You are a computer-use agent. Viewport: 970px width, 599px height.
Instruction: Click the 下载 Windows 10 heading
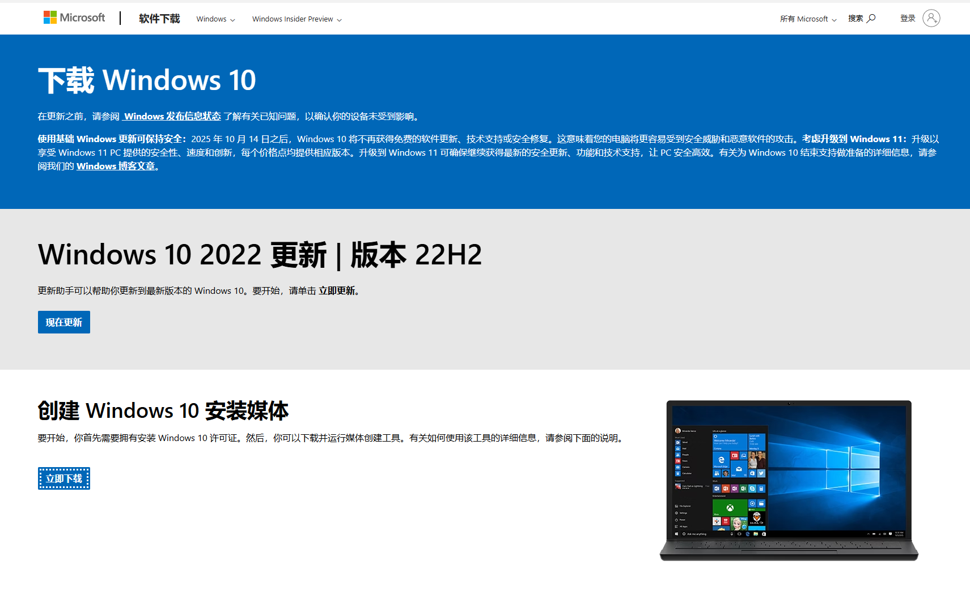pyautogui.click(x=147, y=80)
